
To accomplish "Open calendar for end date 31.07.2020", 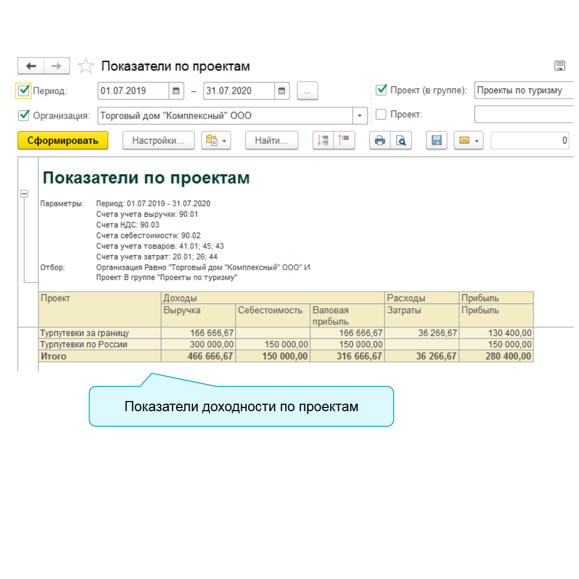I will (x=282, y=91).
